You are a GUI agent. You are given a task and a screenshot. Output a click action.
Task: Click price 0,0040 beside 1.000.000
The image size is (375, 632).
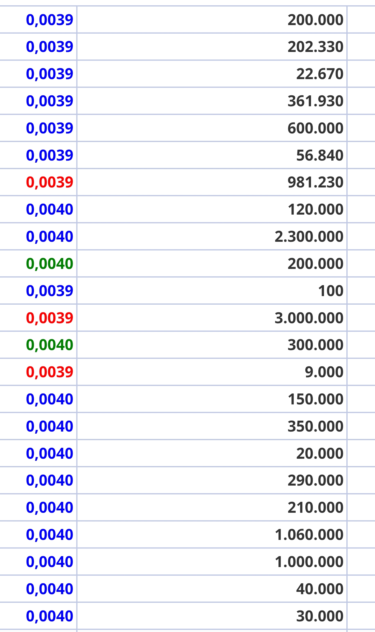tap(50, 562)
